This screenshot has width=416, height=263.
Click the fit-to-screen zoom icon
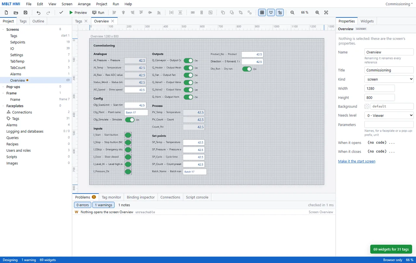click(326, 13)
